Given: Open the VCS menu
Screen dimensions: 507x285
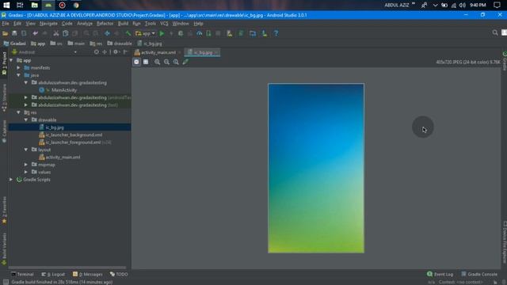Looking at the screenshot, I should click(164, 24).
